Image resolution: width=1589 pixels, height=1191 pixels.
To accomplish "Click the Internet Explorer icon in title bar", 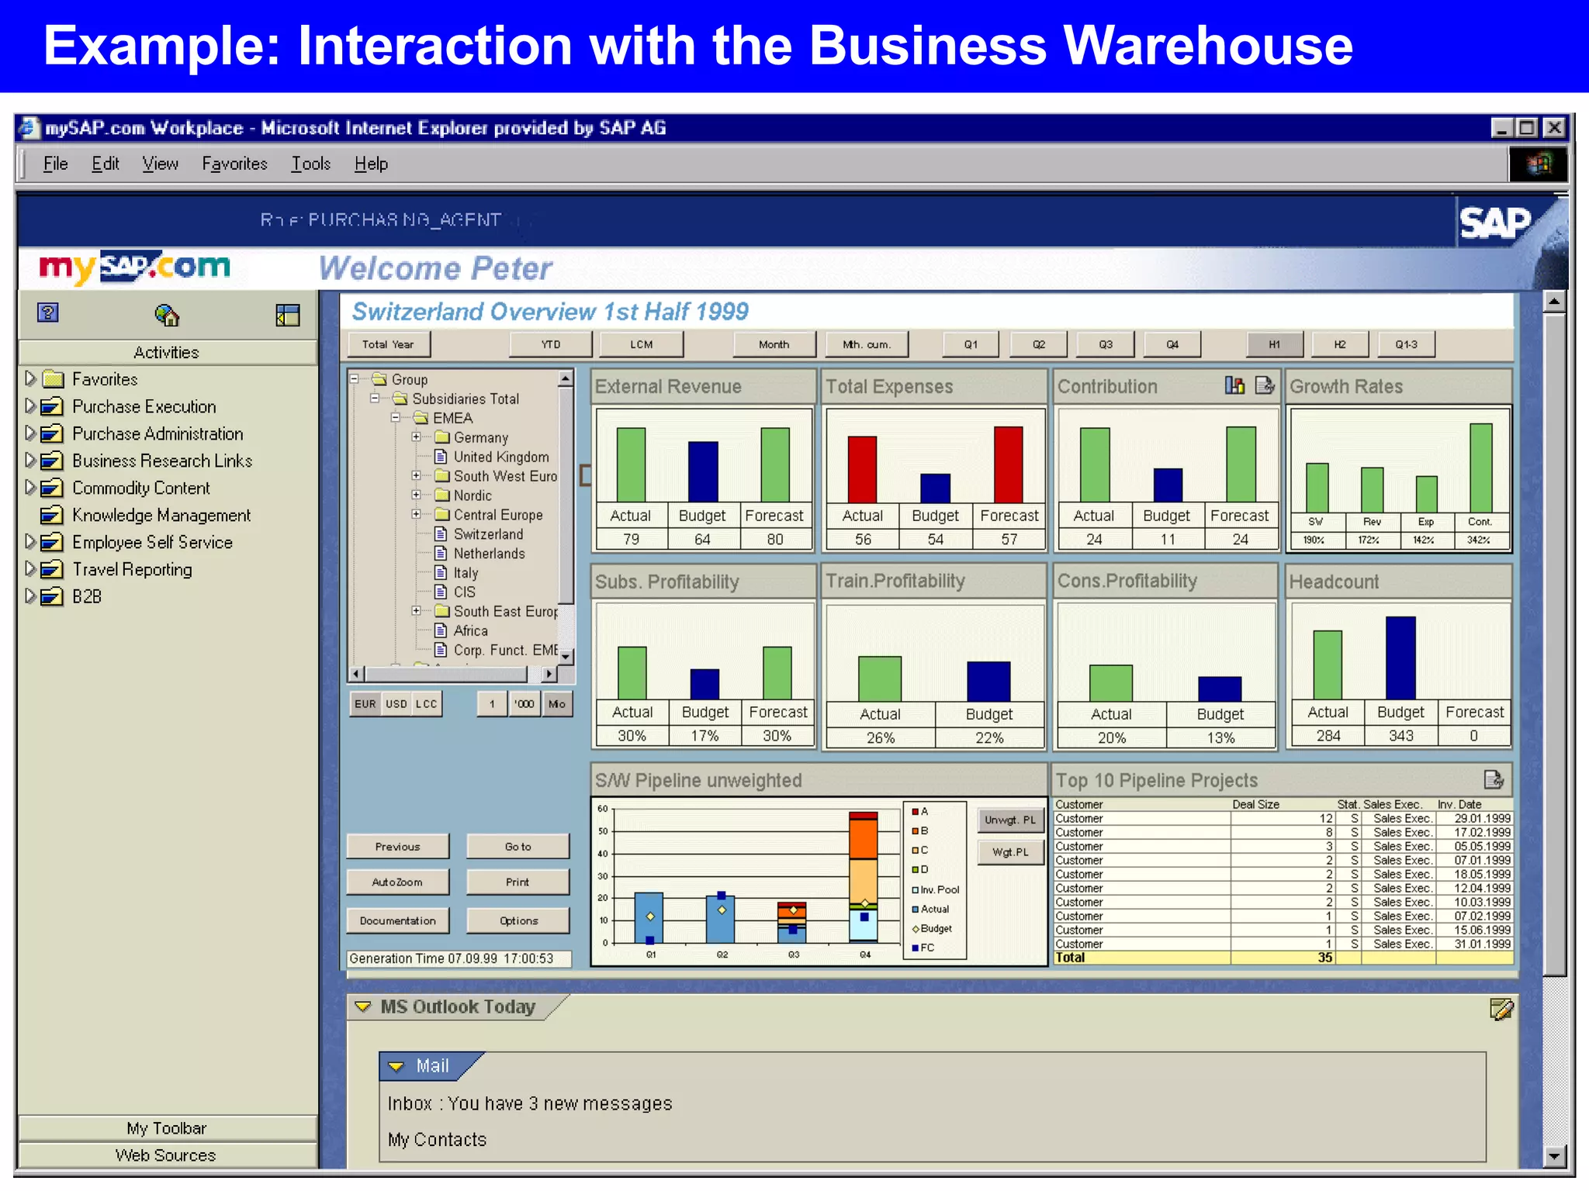I will click(x=29, y=128).
